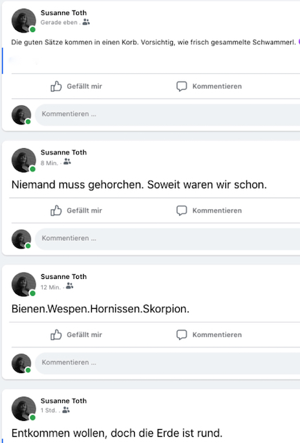Click the 'Gerade eben' timestamp

click(59, 22)
